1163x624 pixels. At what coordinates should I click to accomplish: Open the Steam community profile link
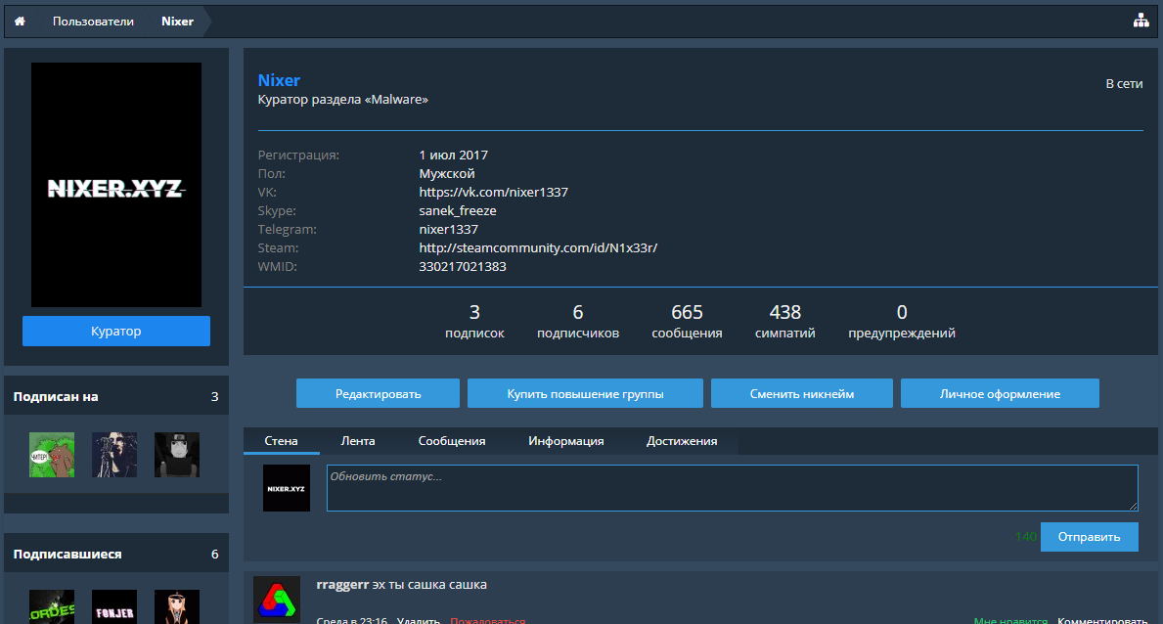click(x=538, y=248)
